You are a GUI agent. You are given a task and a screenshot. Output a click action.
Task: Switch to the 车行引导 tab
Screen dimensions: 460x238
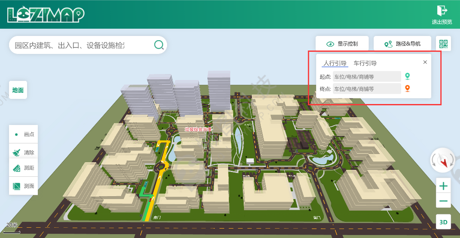(365, 63)
